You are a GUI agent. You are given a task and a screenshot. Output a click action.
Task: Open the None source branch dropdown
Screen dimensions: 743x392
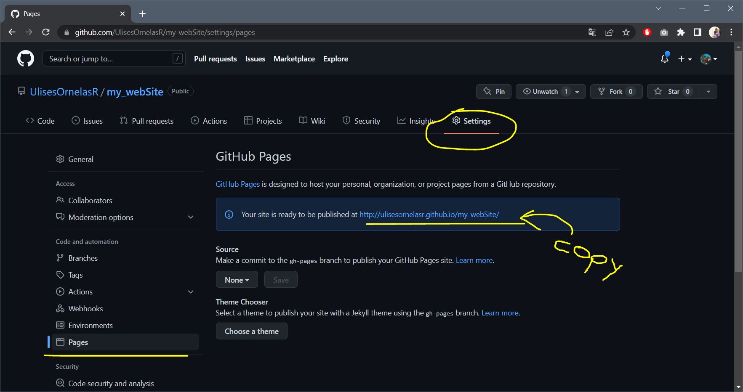(237, 280)
